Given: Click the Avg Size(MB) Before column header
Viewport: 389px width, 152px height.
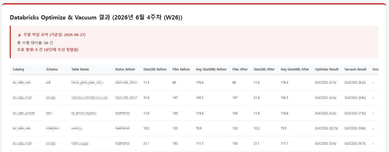Looking at the screenshot, I should tap(211, 69).
